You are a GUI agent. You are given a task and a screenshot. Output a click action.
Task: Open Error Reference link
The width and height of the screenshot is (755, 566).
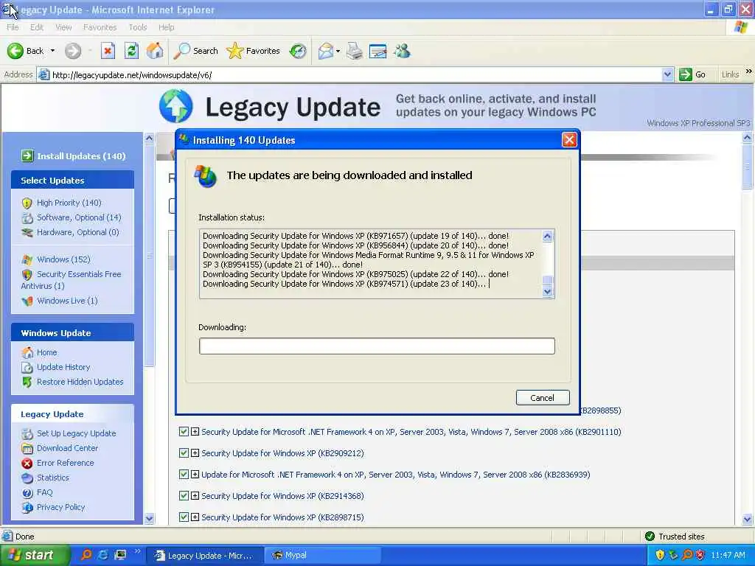tap(66, 463)
